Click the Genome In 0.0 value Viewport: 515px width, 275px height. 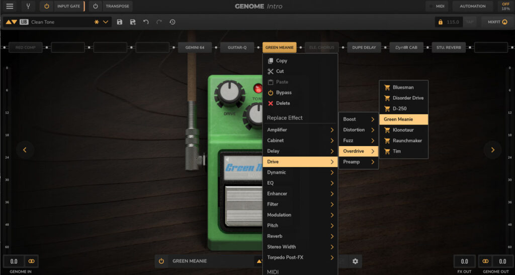[14, 261]
